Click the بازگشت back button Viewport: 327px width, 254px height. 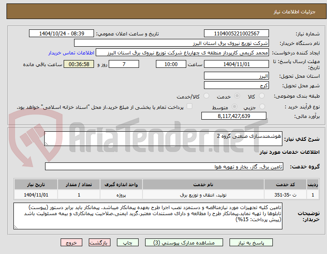(100, 243)
